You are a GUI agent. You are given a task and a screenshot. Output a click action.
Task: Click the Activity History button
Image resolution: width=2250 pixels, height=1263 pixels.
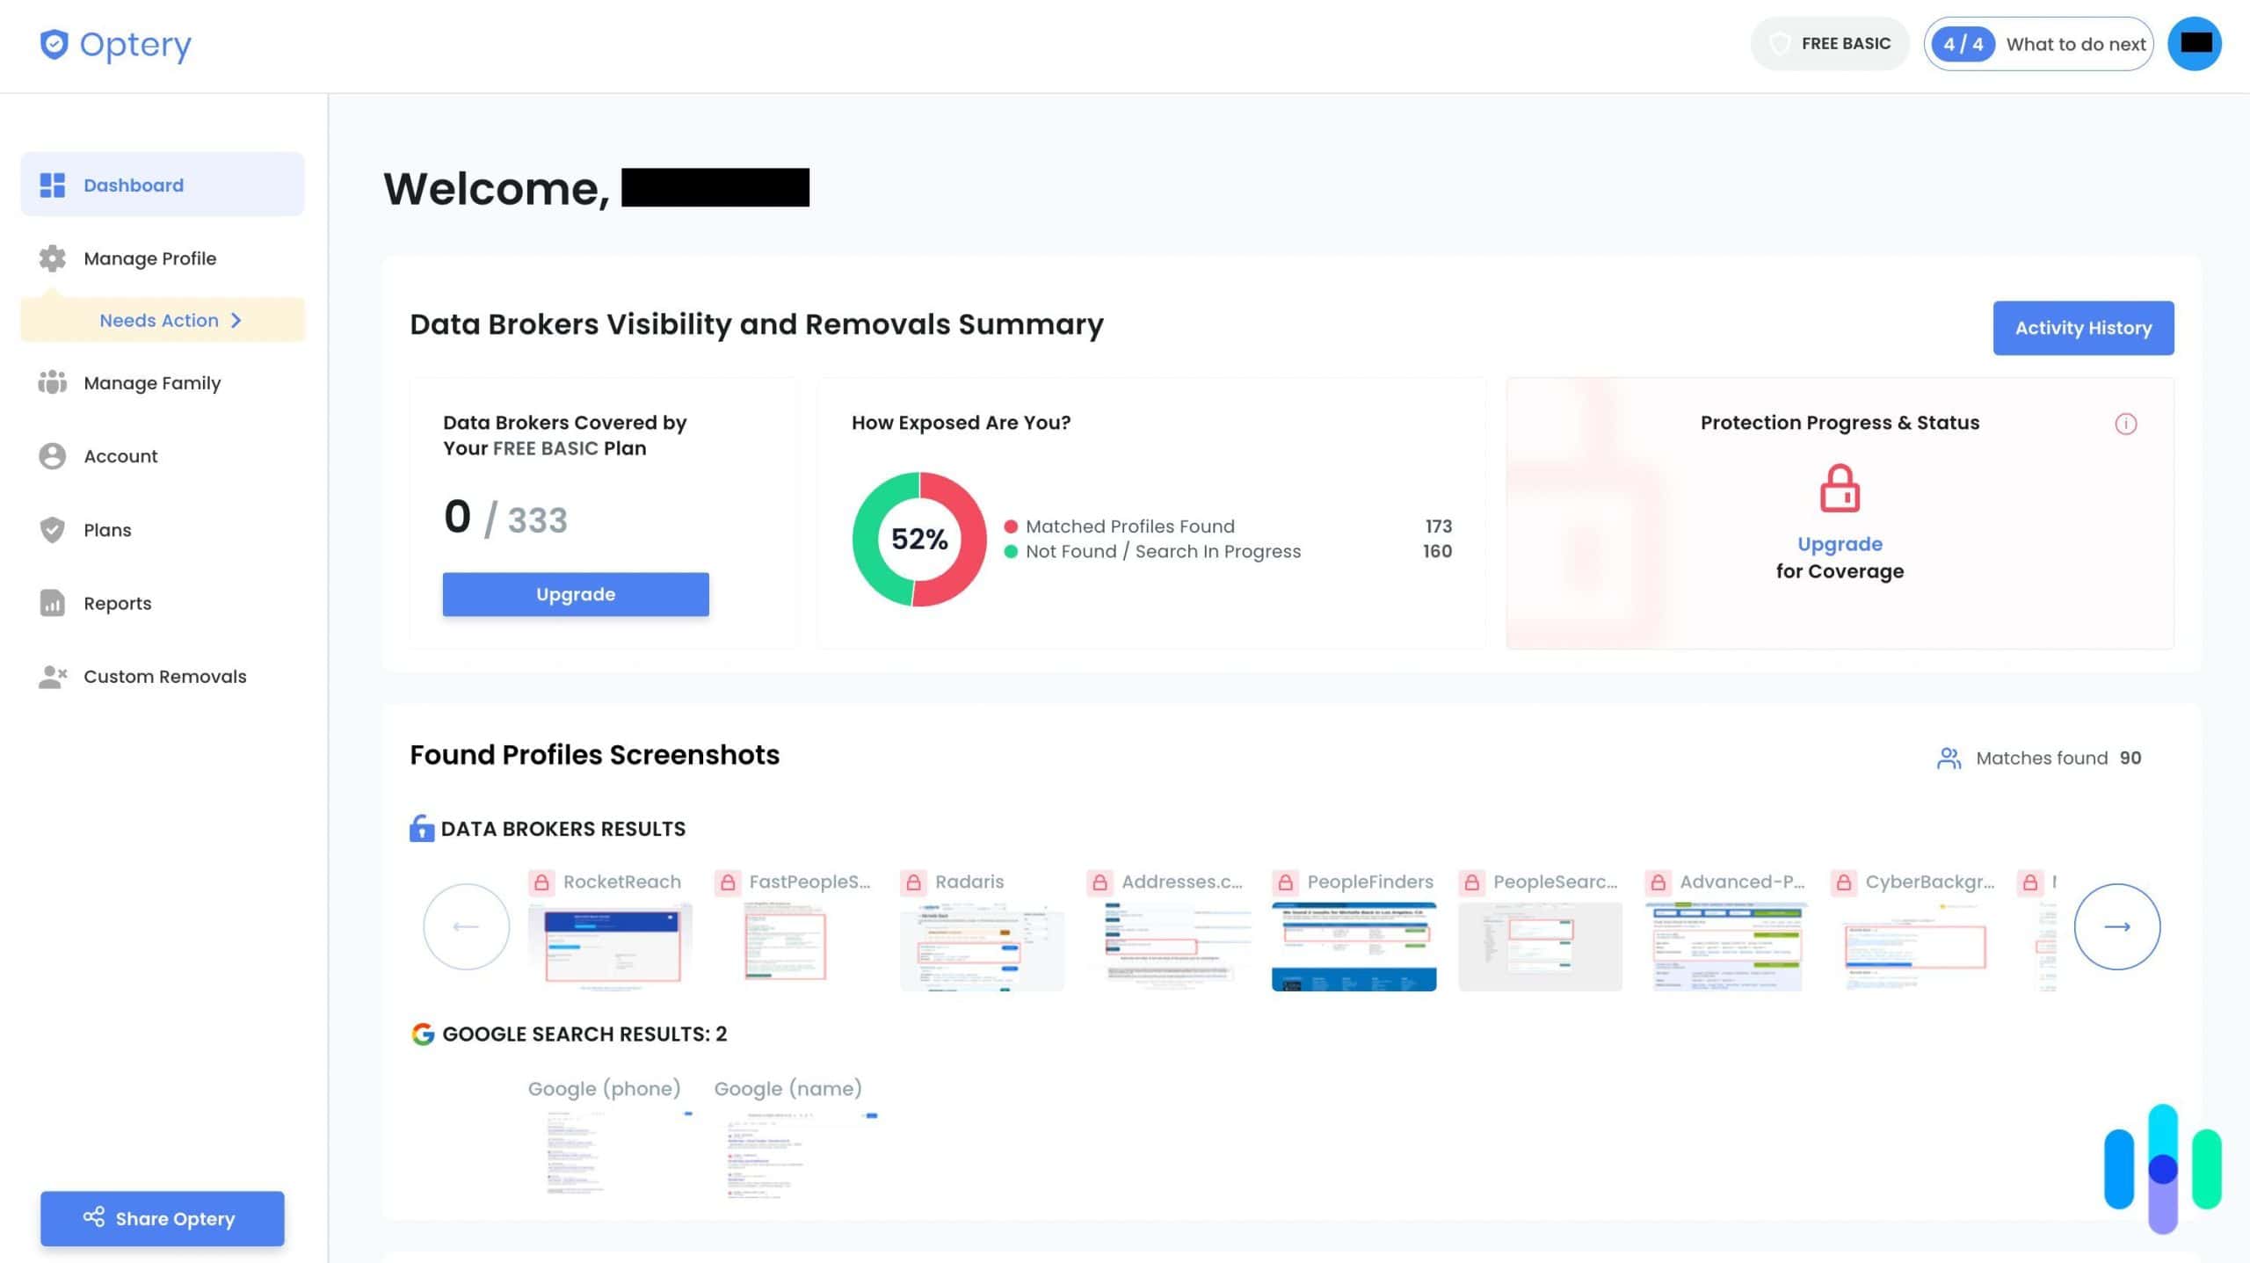pyautogui.click(x=2082, y=328)
